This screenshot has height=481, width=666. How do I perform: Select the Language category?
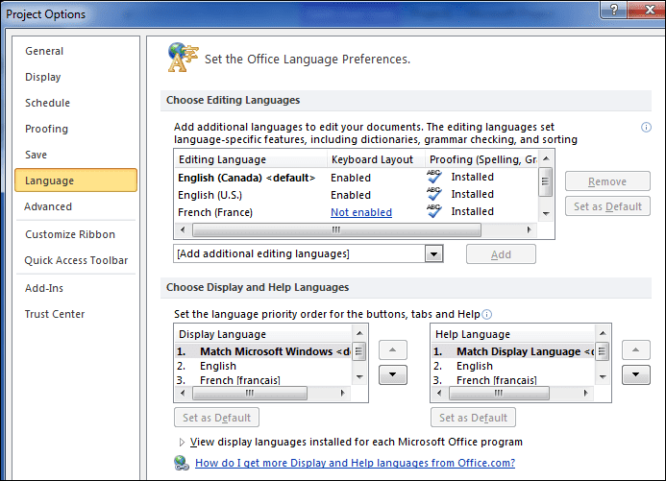(76, 180)
